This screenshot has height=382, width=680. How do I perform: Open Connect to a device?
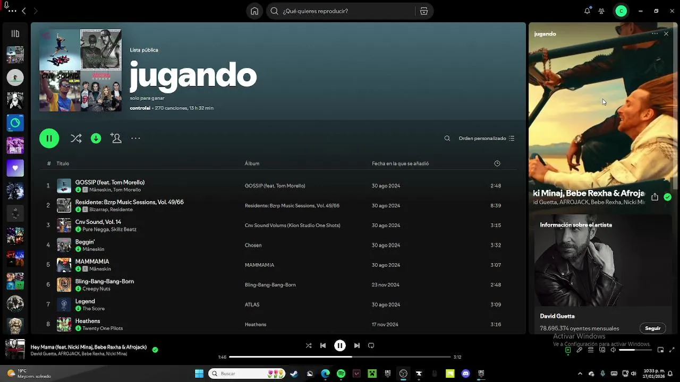[x=602, y=350]
